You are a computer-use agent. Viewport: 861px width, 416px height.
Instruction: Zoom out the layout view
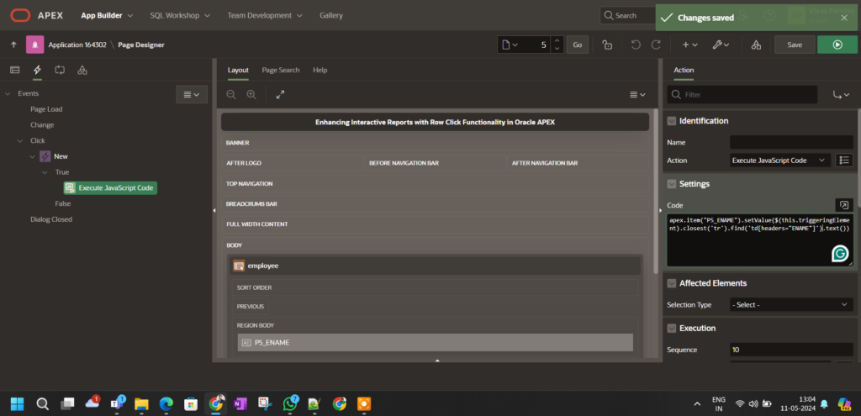232,95
